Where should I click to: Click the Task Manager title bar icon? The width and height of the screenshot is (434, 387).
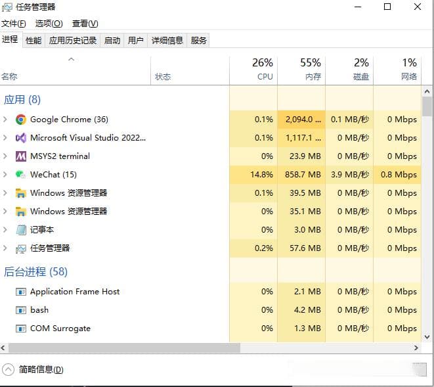[7, 7]
